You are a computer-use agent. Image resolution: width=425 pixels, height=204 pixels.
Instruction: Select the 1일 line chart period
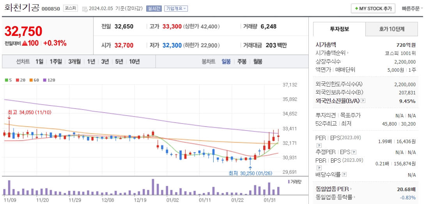pos(39,62)
